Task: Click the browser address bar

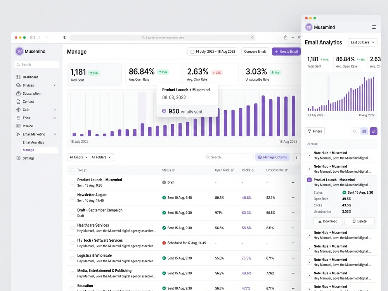Action: coord(162,38)
